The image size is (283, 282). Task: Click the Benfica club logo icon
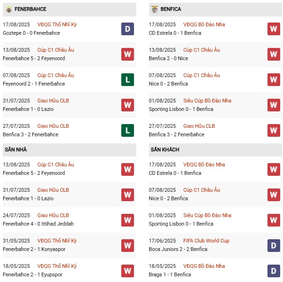[x=154, y=9]
